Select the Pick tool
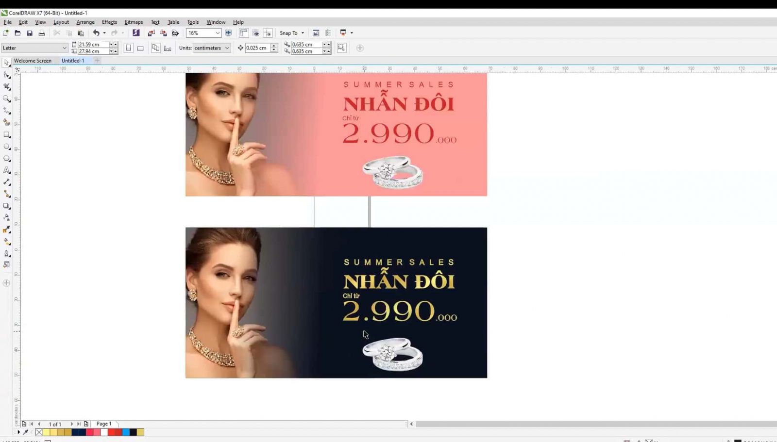This screenshot has width=777, height=442. (x=6, y=63)
